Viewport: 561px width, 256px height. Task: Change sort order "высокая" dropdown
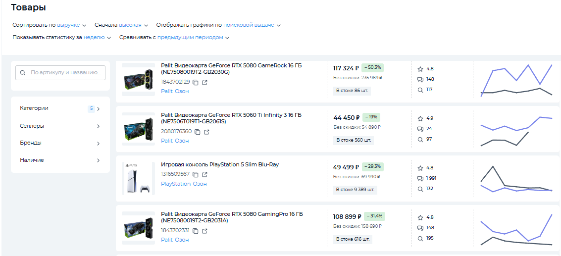point(133,25)
